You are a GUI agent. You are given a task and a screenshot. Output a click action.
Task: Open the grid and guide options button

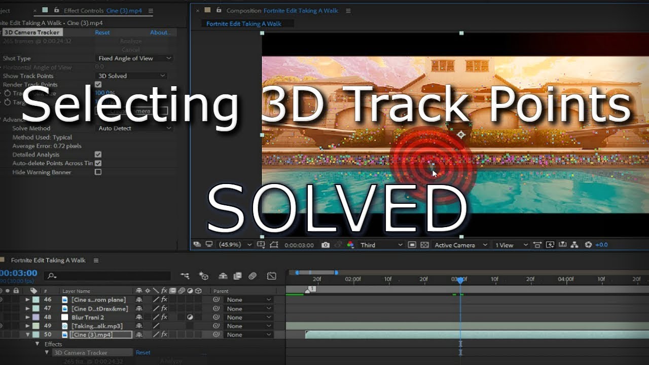point(261,245)
